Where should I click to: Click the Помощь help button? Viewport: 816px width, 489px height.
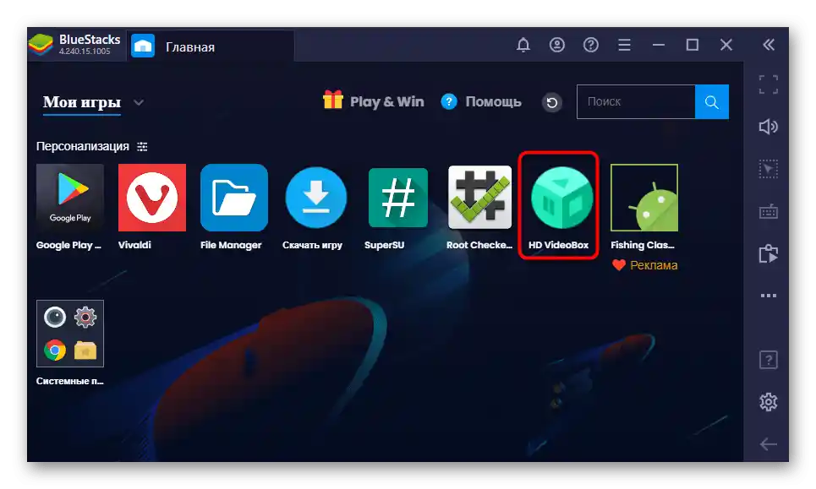[x=481, y=101]
